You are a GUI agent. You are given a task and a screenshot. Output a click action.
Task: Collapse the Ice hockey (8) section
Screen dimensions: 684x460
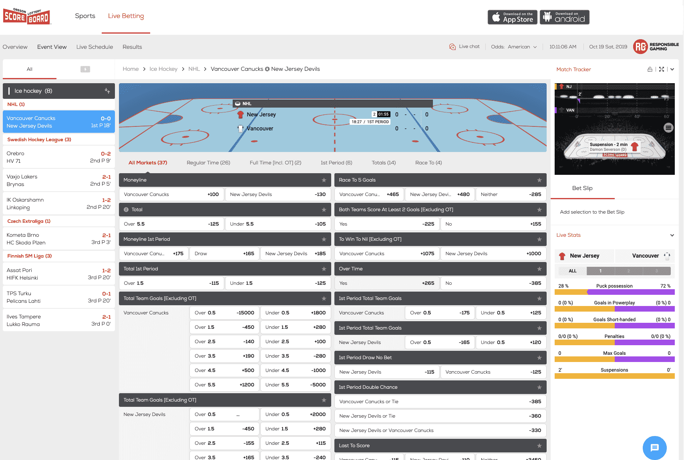tap(59, 91)
